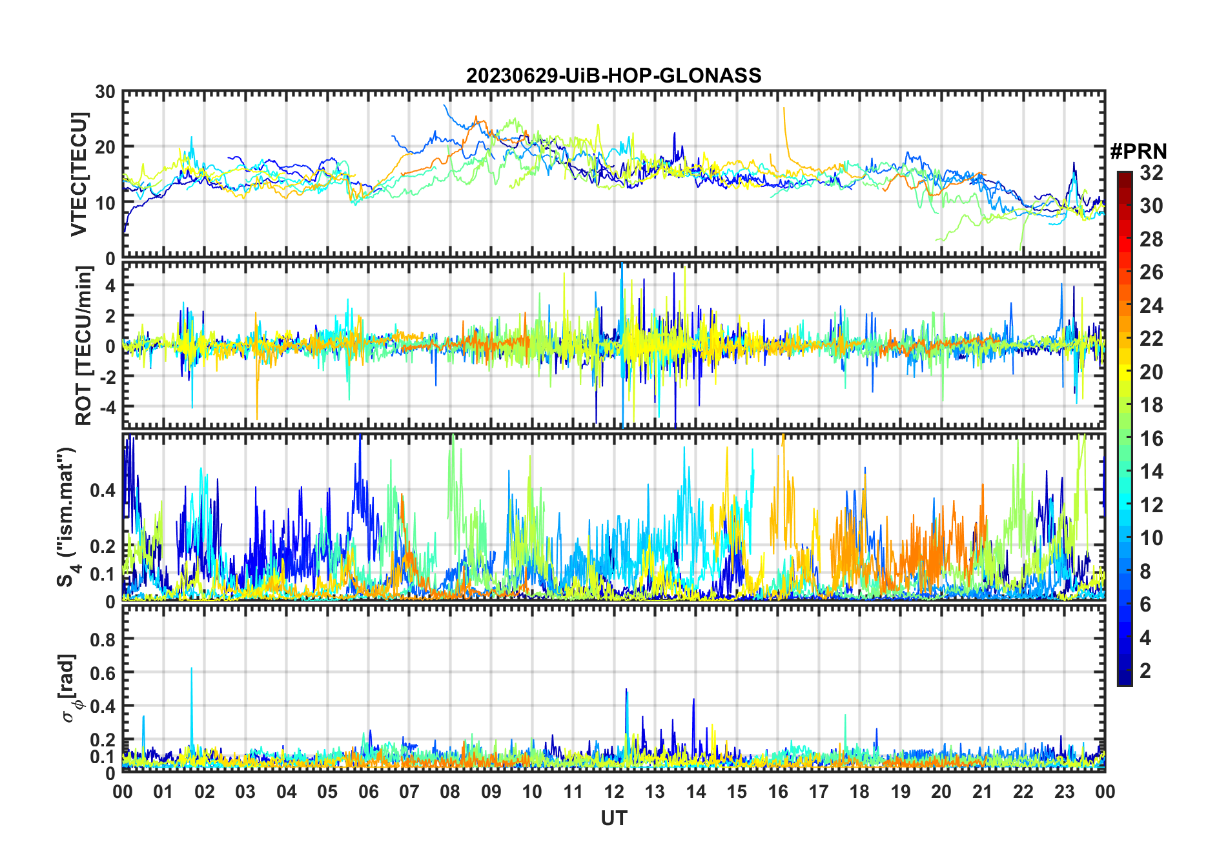Screen dimensions: 1228x858
Task: Click the UT x-axis label
Action: point(614,818)
